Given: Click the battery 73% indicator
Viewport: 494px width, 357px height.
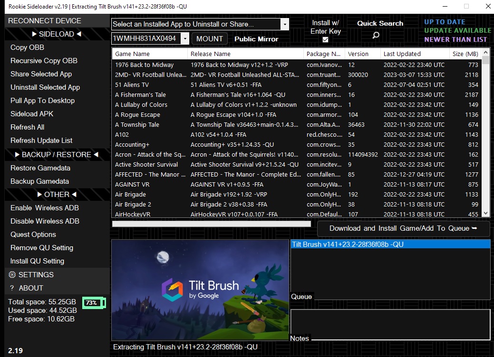Looking at the screenshot, I should [94, 303].
